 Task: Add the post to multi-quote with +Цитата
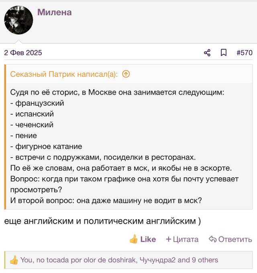tap(182, 239)
